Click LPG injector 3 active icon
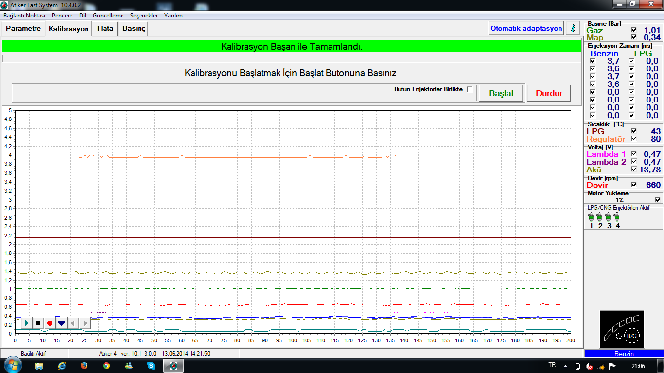Viewport: 664px width, 373px height. 609,217
